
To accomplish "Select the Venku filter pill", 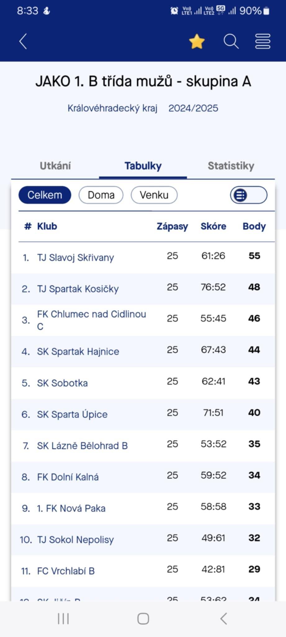I will tap(154, 195).
